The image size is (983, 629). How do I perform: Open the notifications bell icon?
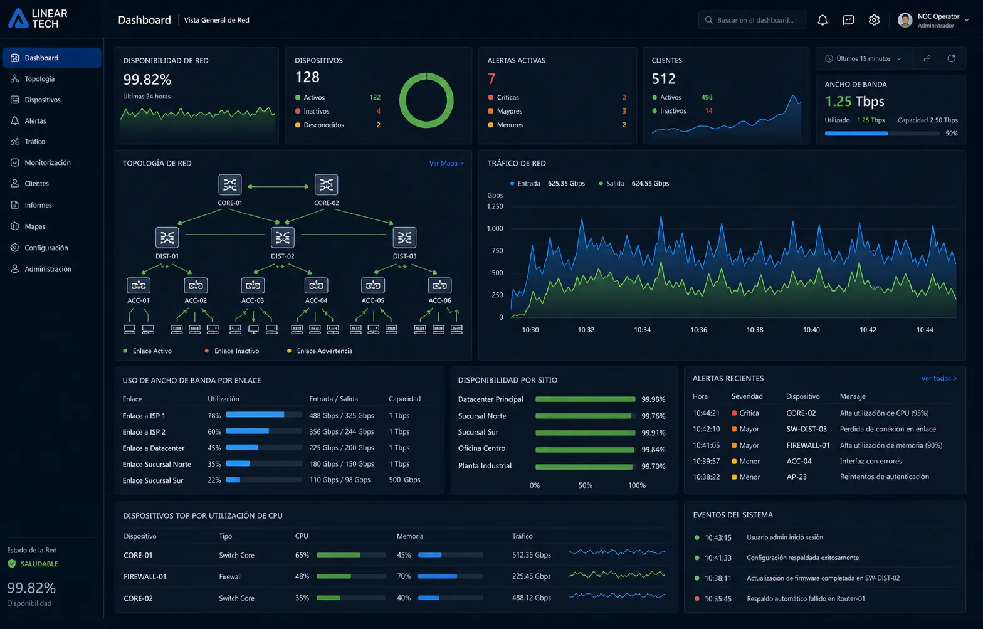click(x=823, y=20)
